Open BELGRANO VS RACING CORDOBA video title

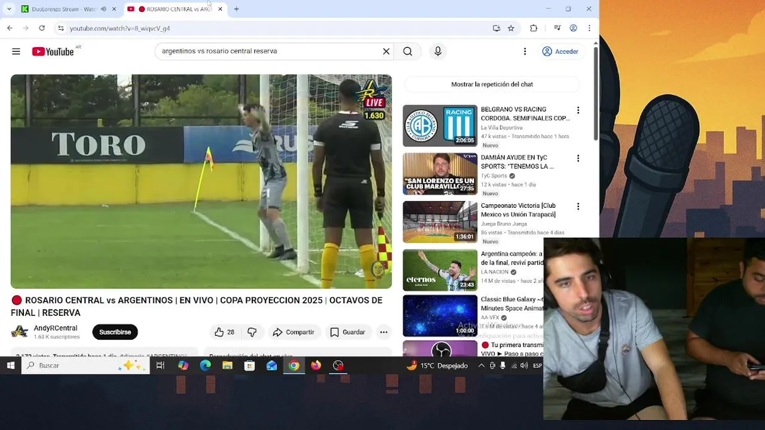pos(525,114)
